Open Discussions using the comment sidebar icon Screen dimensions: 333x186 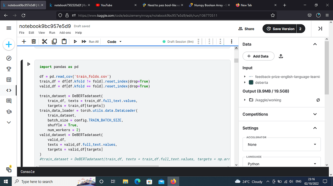pos(9,101)
